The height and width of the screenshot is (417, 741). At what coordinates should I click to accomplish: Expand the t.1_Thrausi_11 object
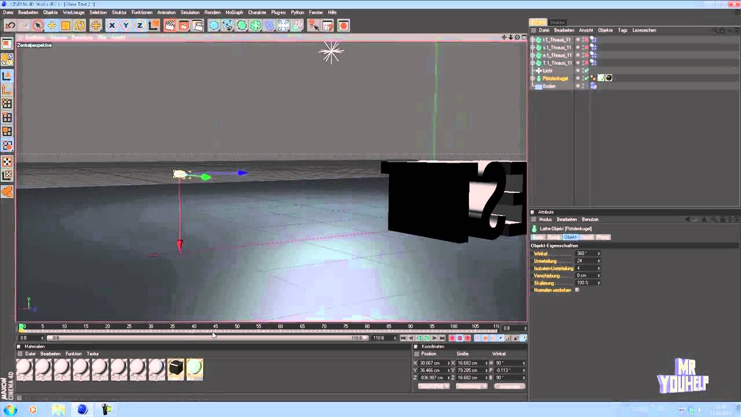tap(533, 40)
